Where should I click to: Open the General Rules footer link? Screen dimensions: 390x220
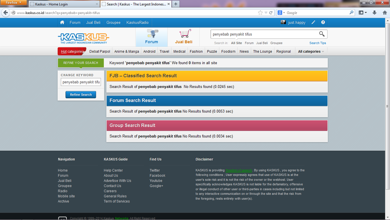(115, 196)
